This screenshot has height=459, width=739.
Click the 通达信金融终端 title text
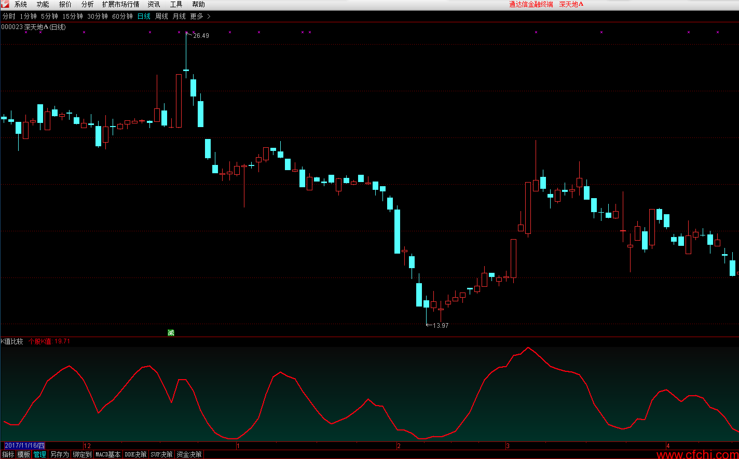point(531,4)
